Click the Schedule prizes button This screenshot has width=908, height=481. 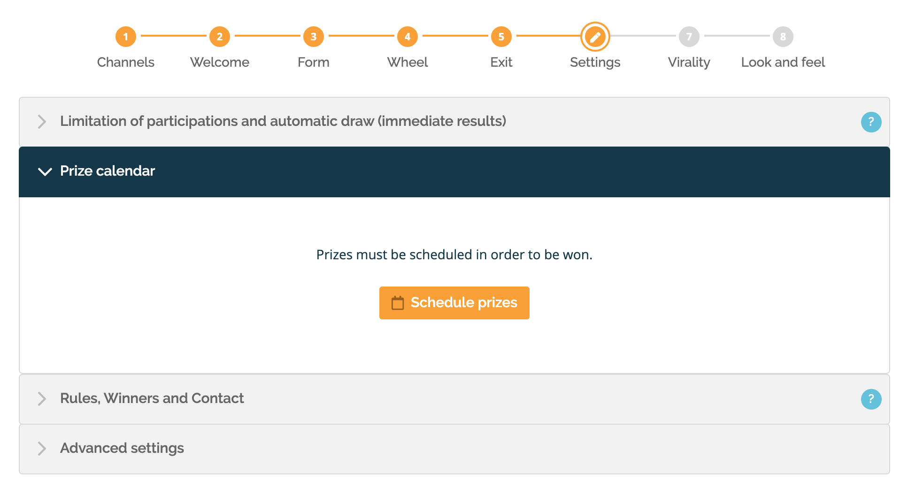click(x=454, y=303)
